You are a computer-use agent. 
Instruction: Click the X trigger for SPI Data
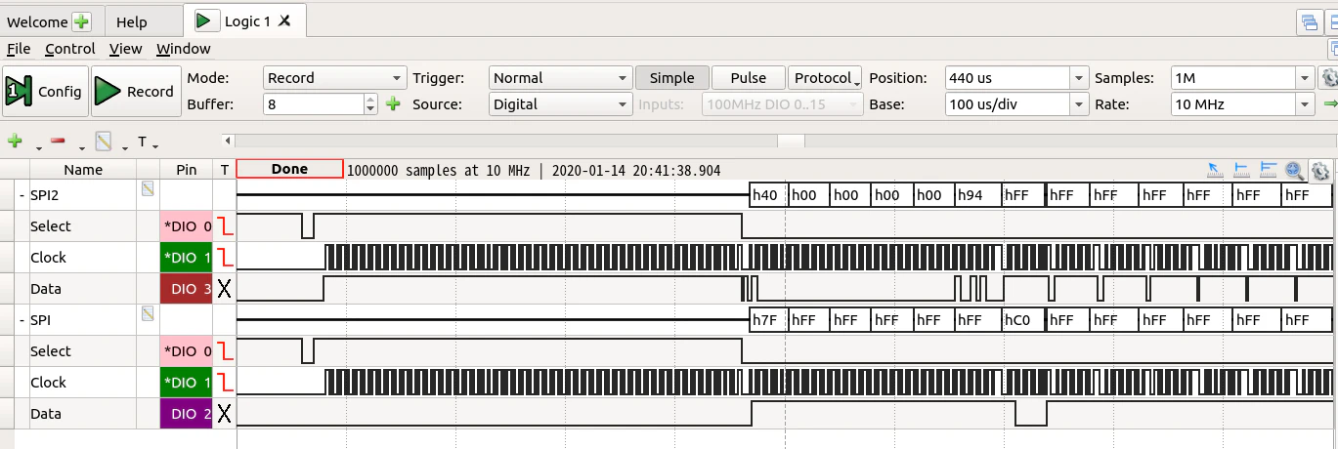(225, 414)
